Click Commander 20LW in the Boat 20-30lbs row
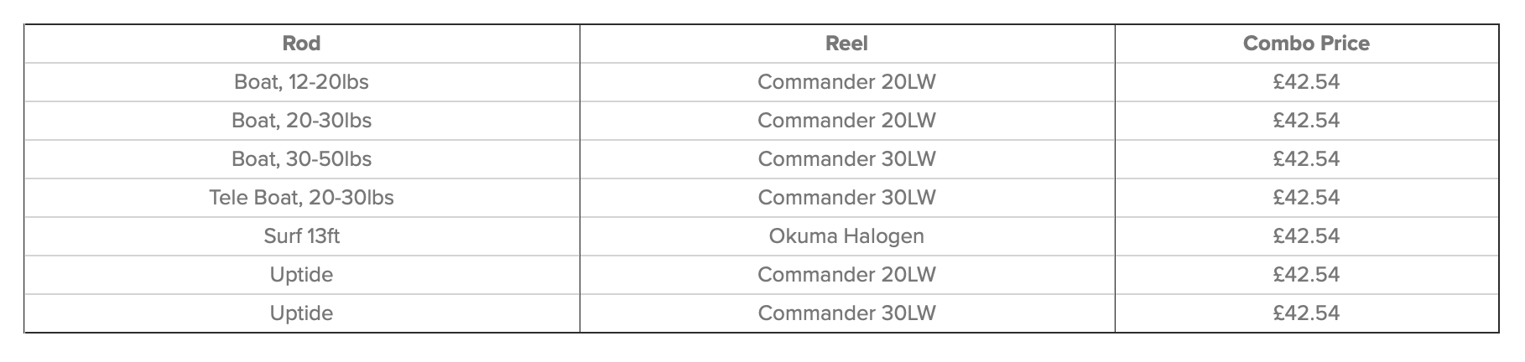Screen dimensions: 1525x362 coord(846,121)
